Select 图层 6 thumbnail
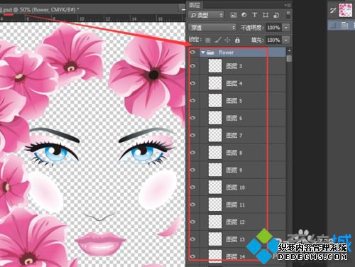The image size is (355, 267). coord(215,118)
